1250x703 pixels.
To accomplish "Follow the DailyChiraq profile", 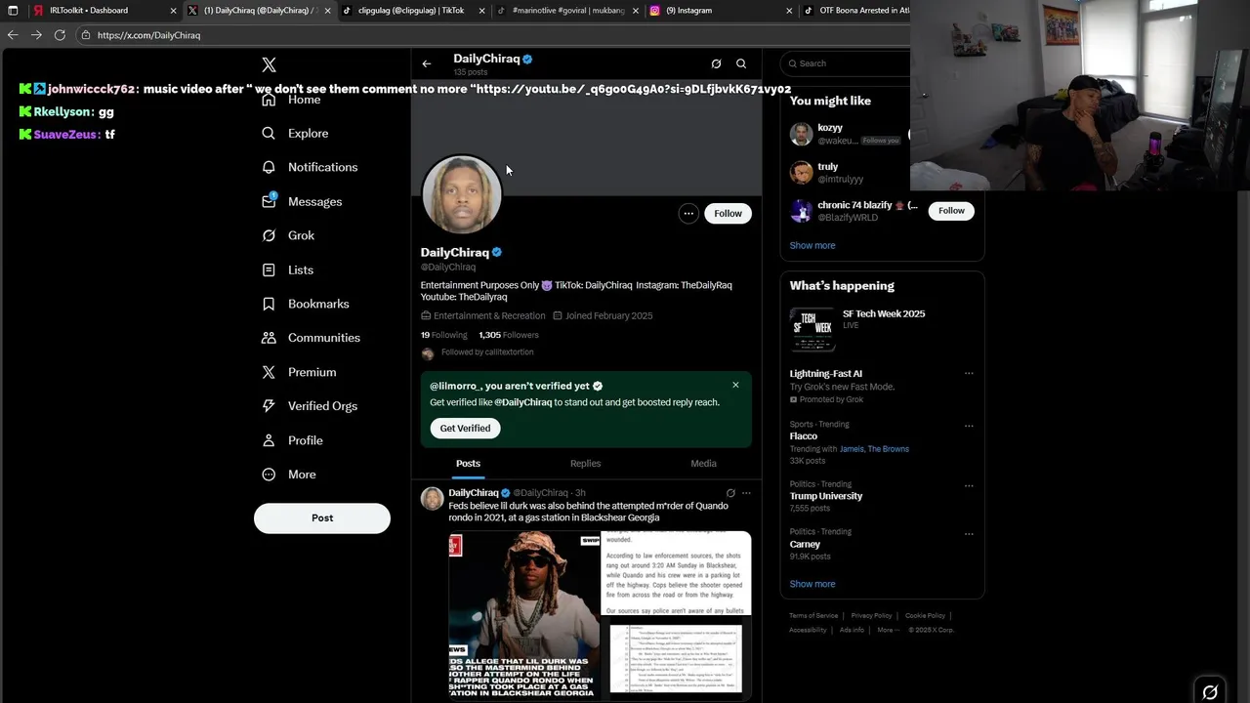I will click(x=728, y=214).
